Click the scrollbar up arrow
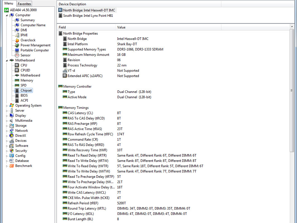 (292, 27)
